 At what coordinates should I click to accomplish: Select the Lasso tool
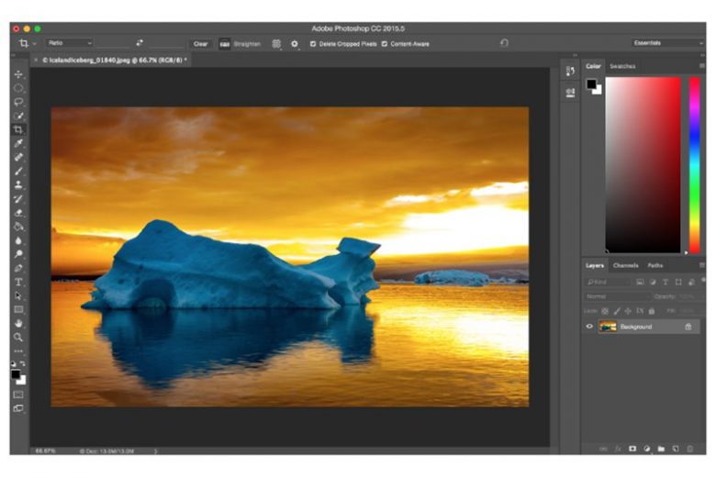coord(18,102)
